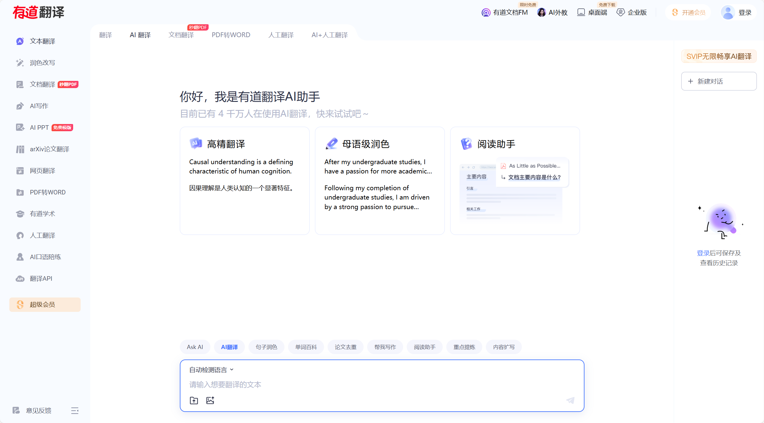
Task: Select the 网页翻译 feature
Action: click(42, 170)
